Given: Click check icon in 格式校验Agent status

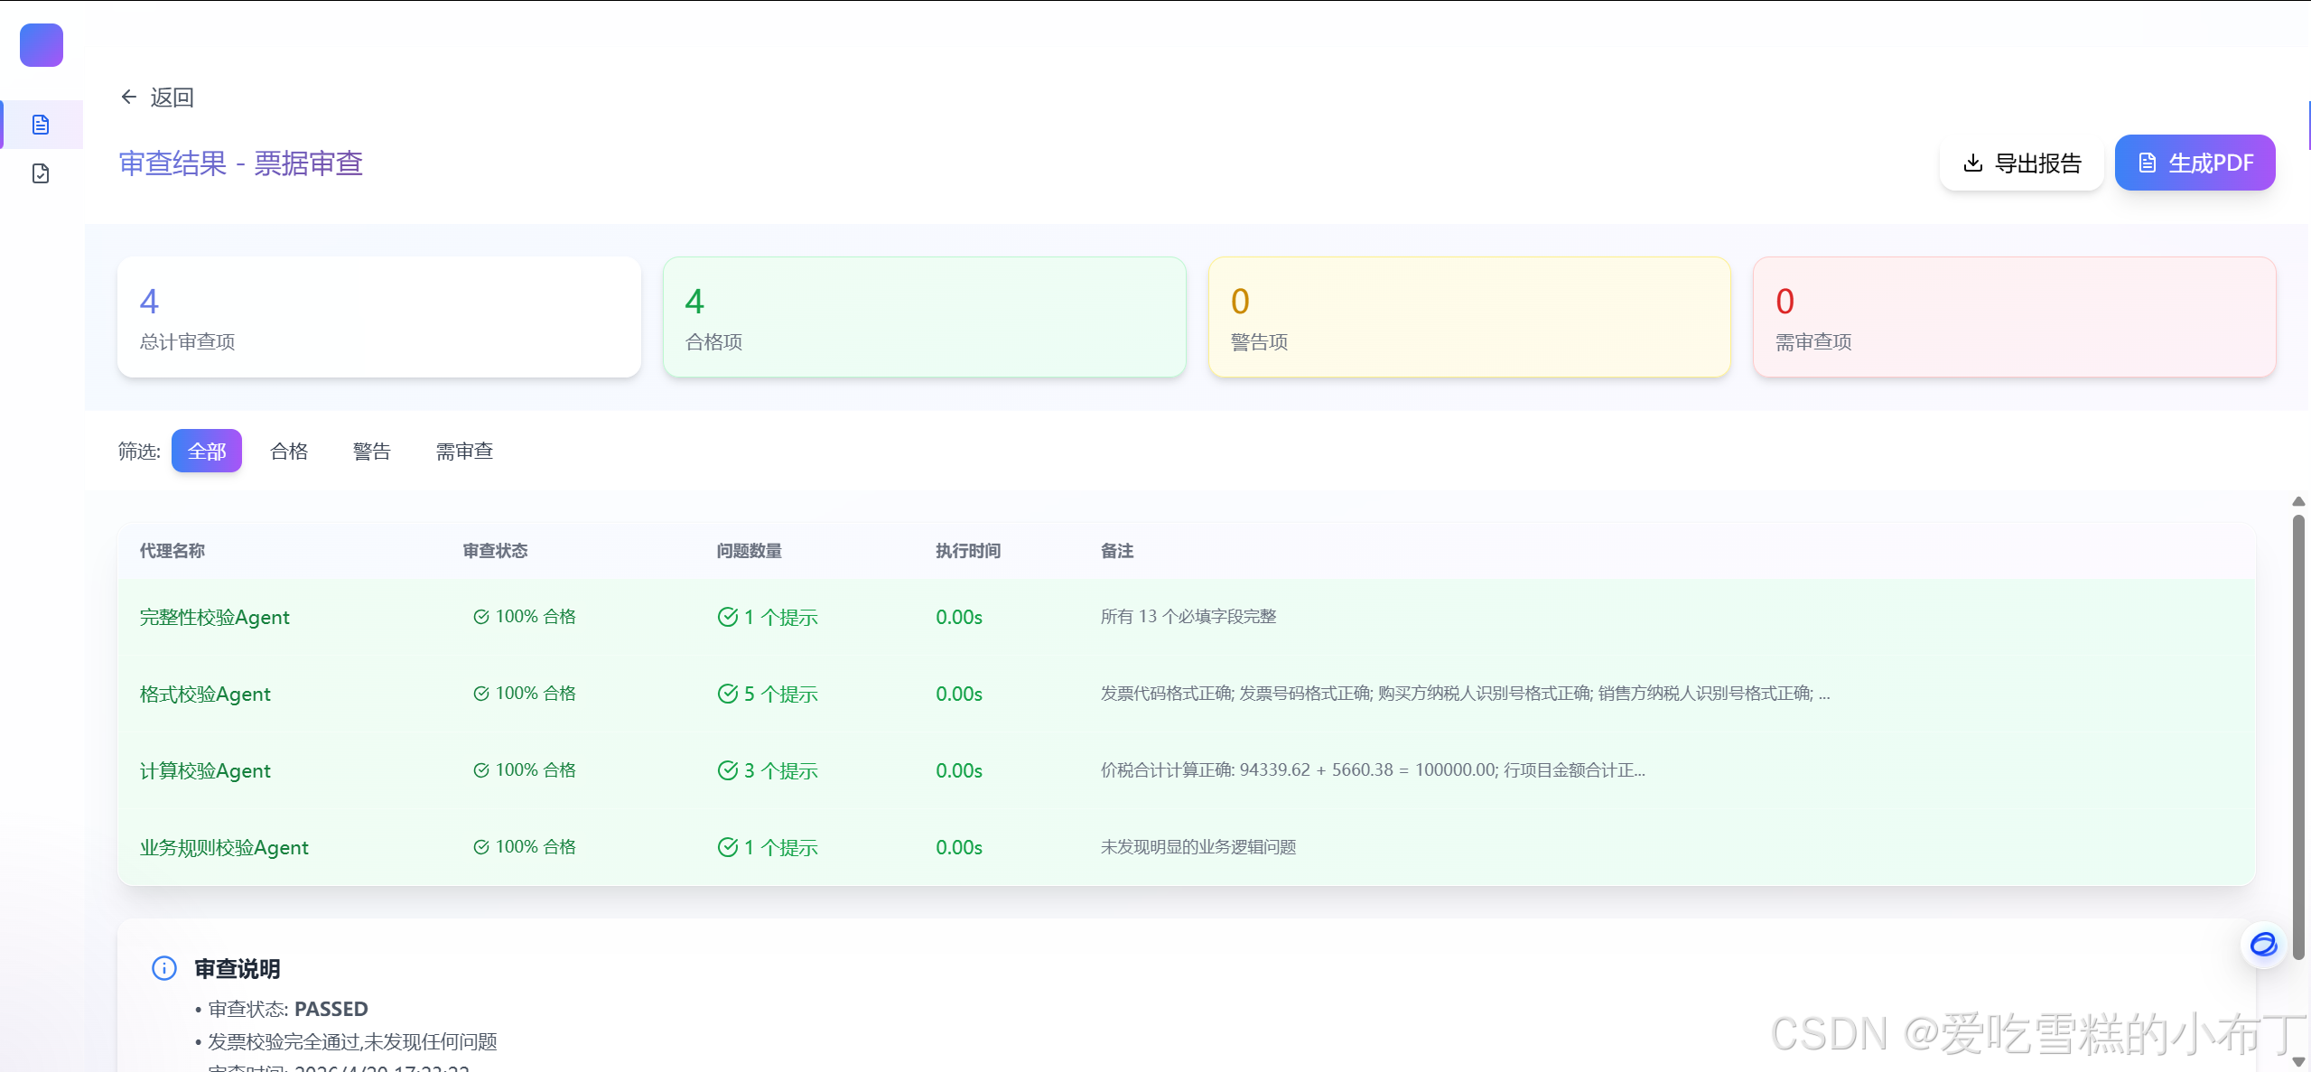Looking at the screenshot, I should [x=481, y=694].
